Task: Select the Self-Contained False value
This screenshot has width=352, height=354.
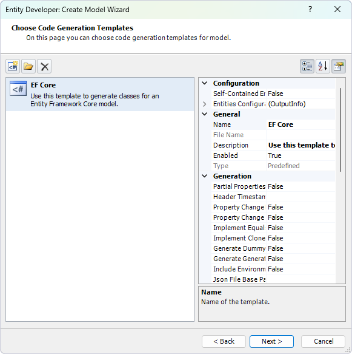Action: coord(301,94)
